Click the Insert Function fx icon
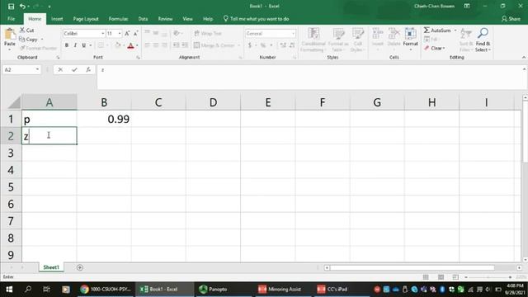The image size is (528, 297). tap(88, 69)
